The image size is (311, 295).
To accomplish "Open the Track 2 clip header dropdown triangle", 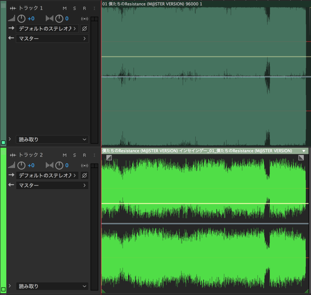I will coord(304,151).
